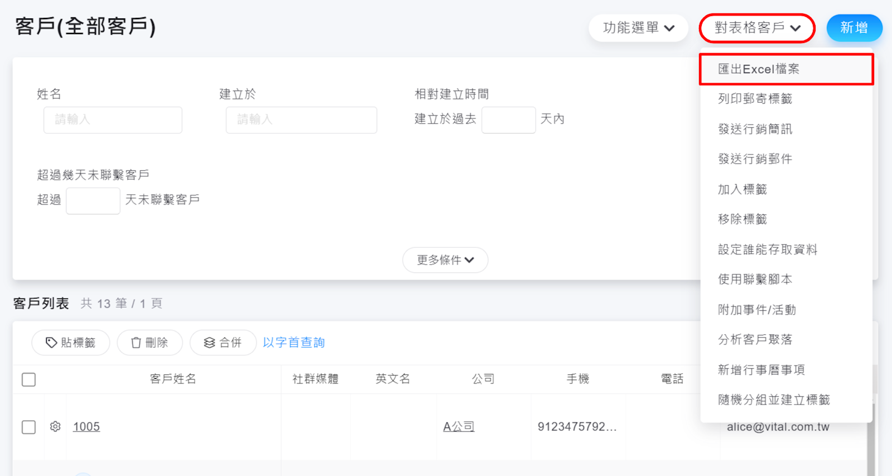Choose 列印郵寄標籤 menu item

pos(755,99)
